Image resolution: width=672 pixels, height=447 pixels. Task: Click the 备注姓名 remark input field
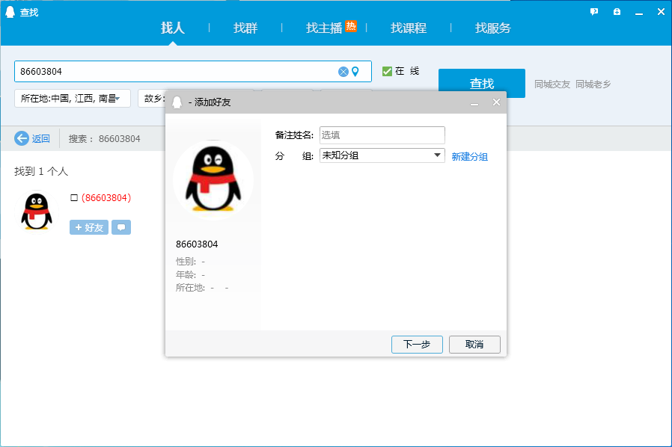tap(382, 135)
